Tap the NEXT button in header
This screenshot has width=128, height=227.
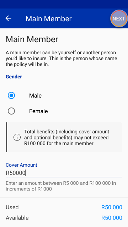coord(119,19)
